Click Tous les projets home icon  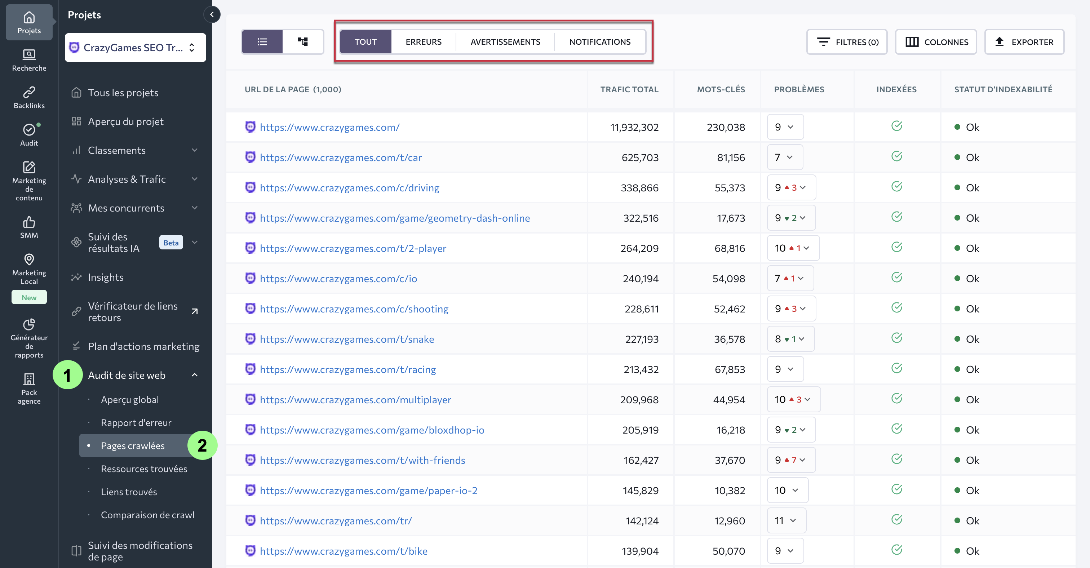tap(76, 92)
